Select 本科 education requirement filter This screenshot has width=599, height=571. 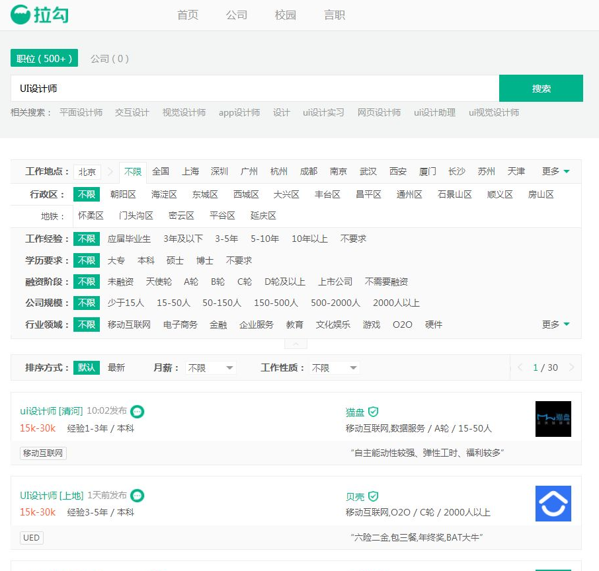tap(145, 260)
